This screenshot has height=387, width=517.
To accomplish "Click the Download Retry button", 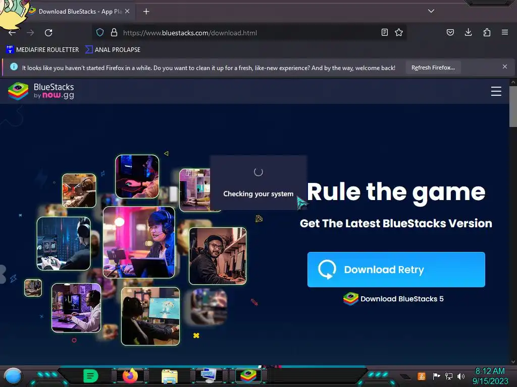I will tap(396, 270).
